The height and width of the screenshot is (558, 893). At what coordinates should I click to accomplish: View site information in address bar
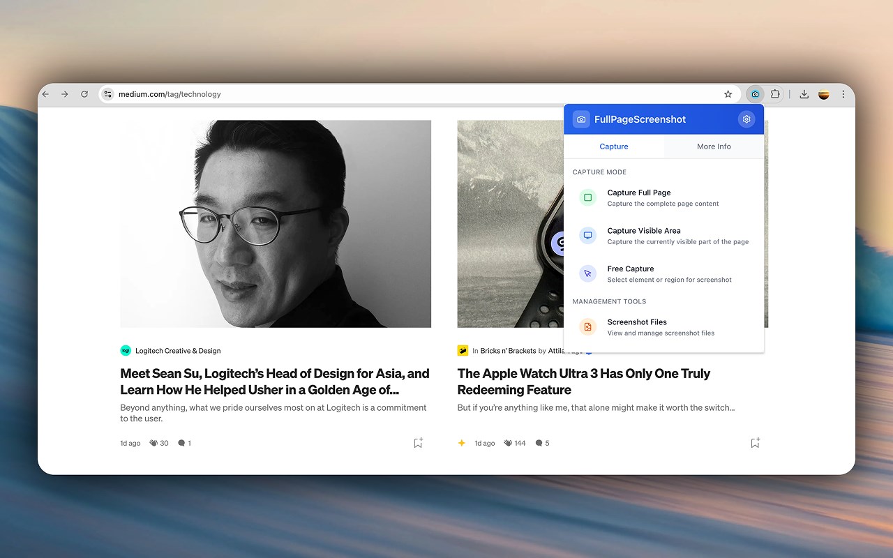click(107, 94)
